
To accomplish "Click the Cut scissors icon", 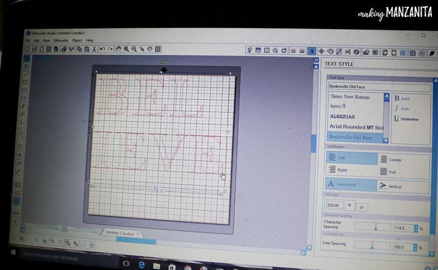I will click(x=94, y=49).
